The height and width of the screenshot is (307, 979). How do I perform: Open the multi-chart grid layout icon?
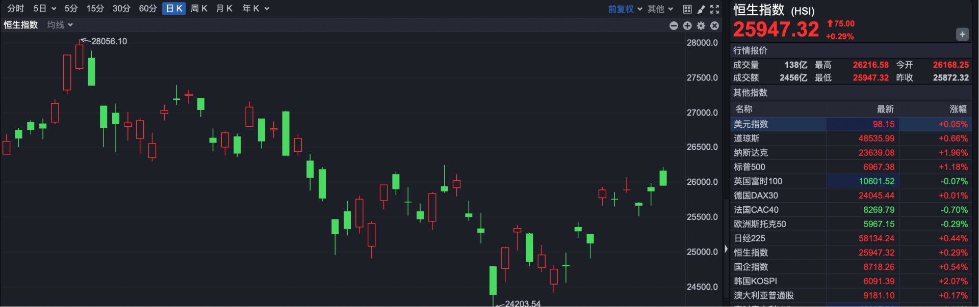[687, 9]
